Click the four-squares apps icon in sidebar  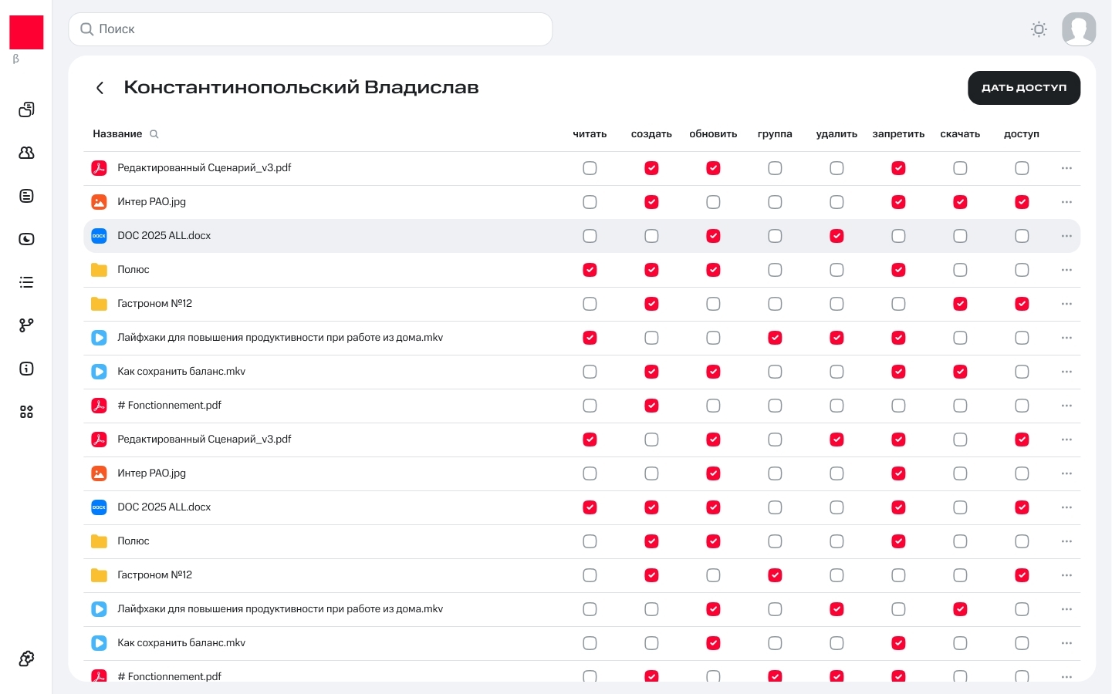(x=26, y=412)
